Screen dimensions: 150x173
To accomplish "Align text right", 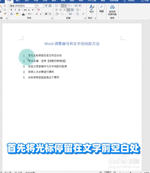I will pyautogui.click(x=64, y=10).
